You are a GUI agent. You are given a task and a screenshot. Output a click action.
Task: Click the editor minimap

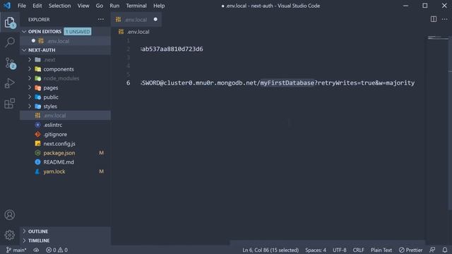tap(438, 37)
